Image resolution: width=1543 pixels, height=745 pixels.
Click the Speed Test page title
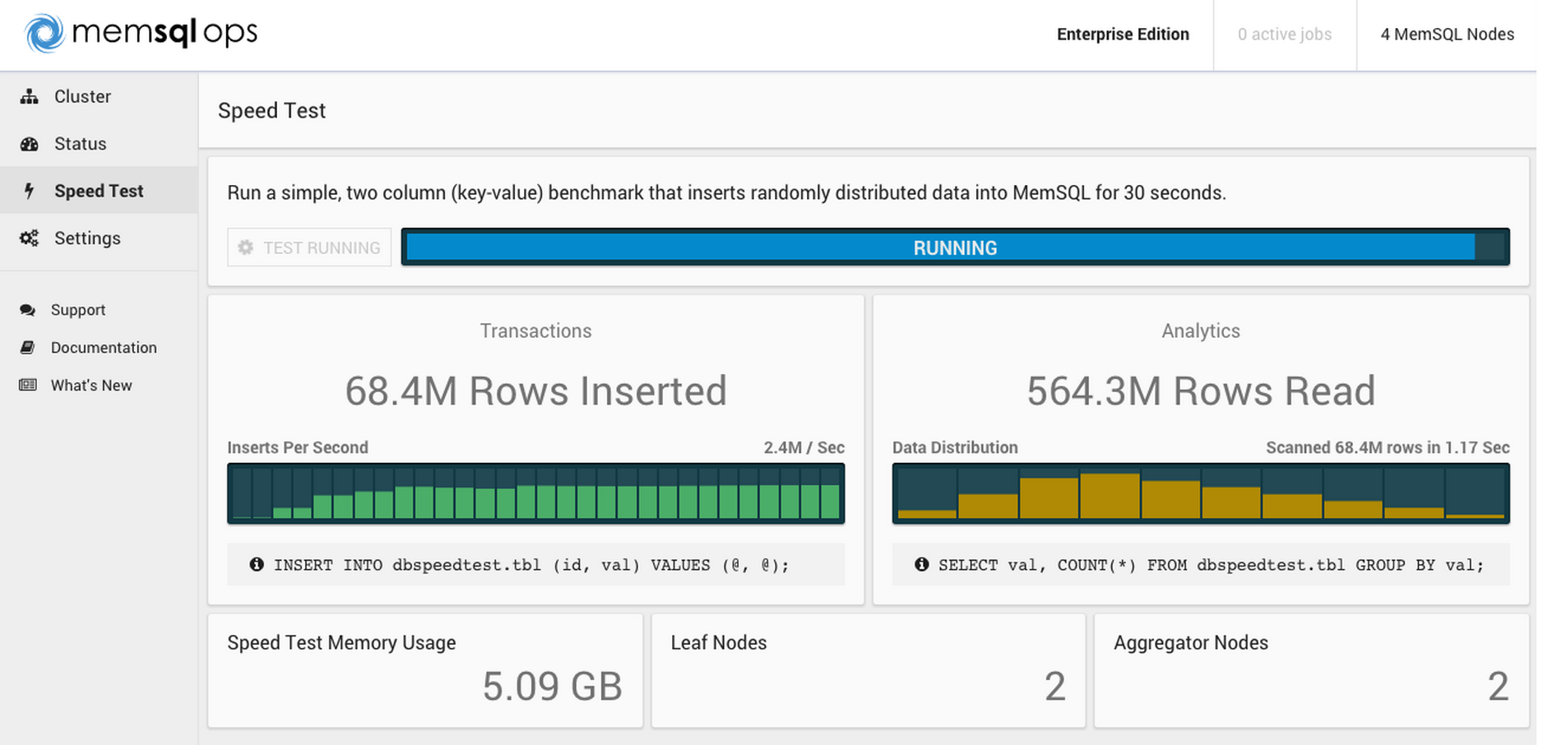click(271, 111)
